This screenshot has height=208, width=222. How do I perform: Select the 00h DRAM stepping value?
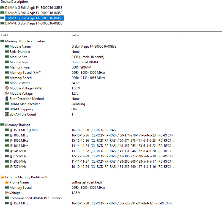pos(74,109)
